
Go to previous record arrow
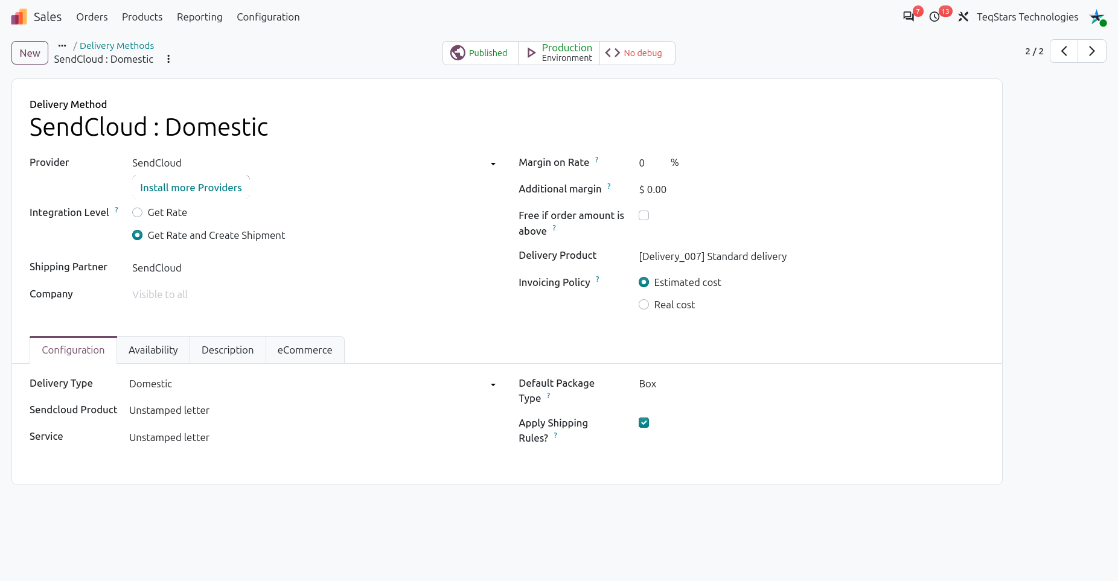click(x=1064, y=51)
